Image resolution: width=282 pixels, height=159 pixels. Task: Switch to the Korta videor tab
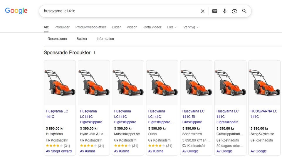point(152,27)
